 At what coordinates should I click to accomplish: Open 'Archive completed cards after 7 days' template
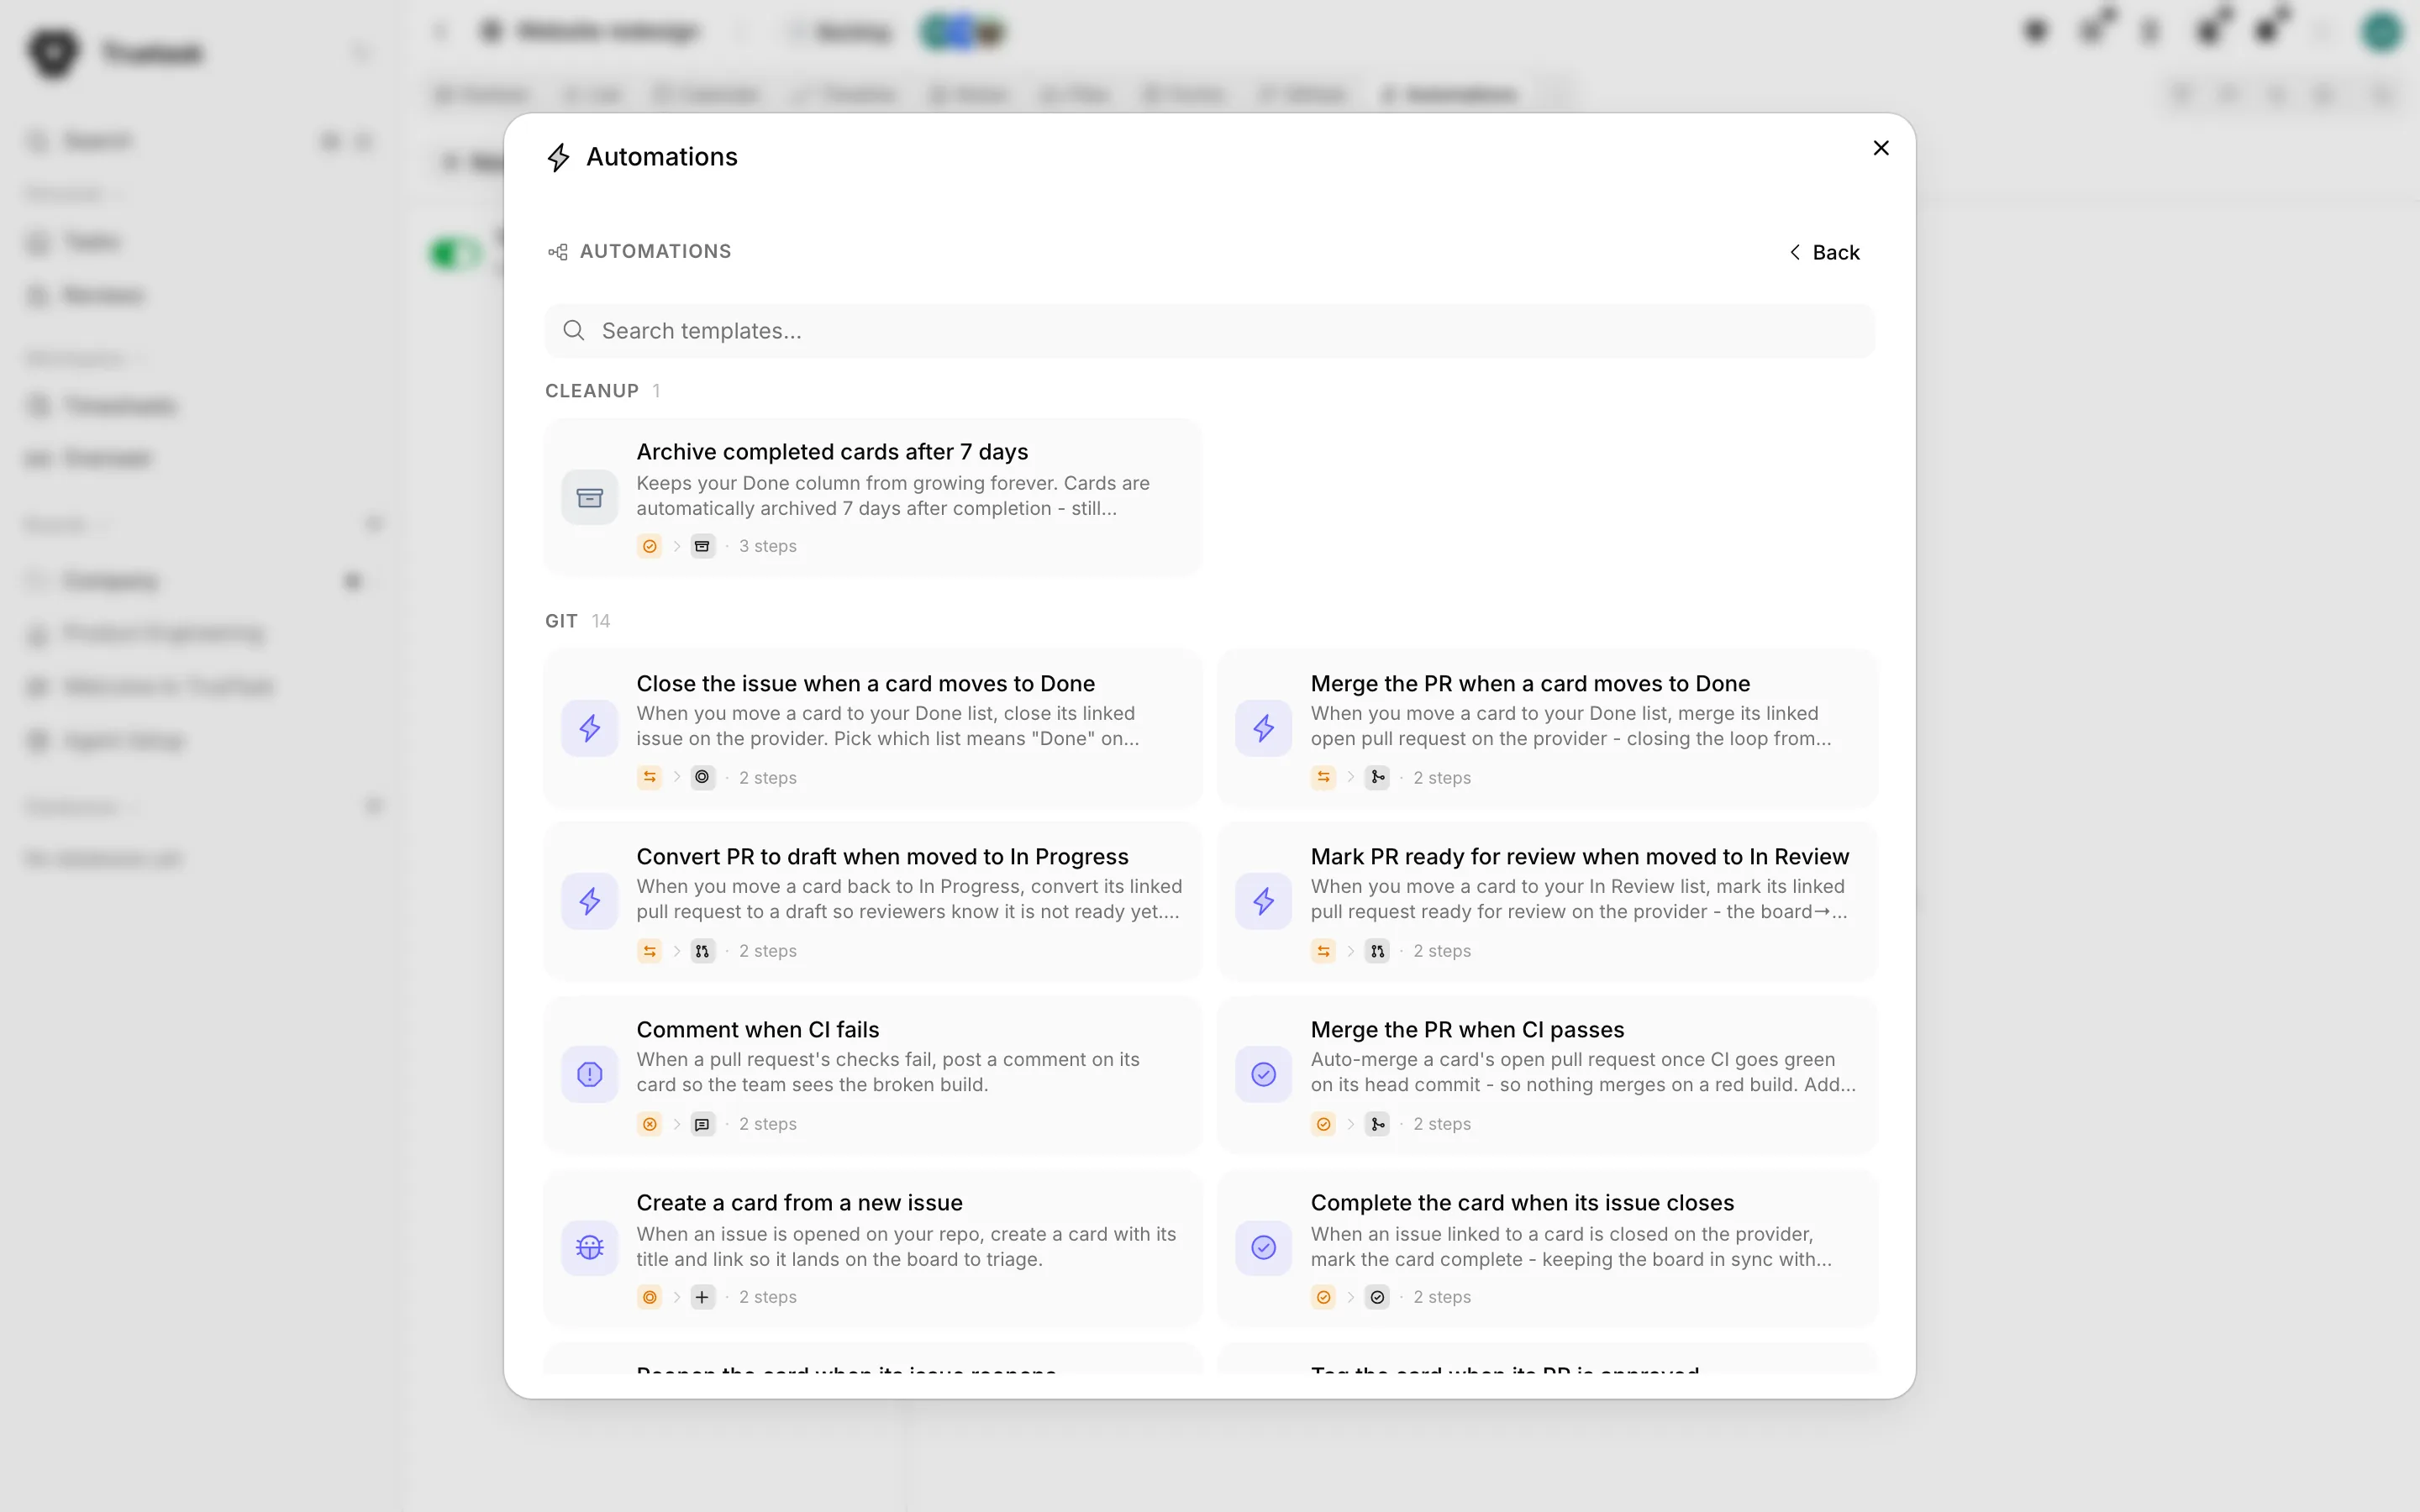click(873, 497)
